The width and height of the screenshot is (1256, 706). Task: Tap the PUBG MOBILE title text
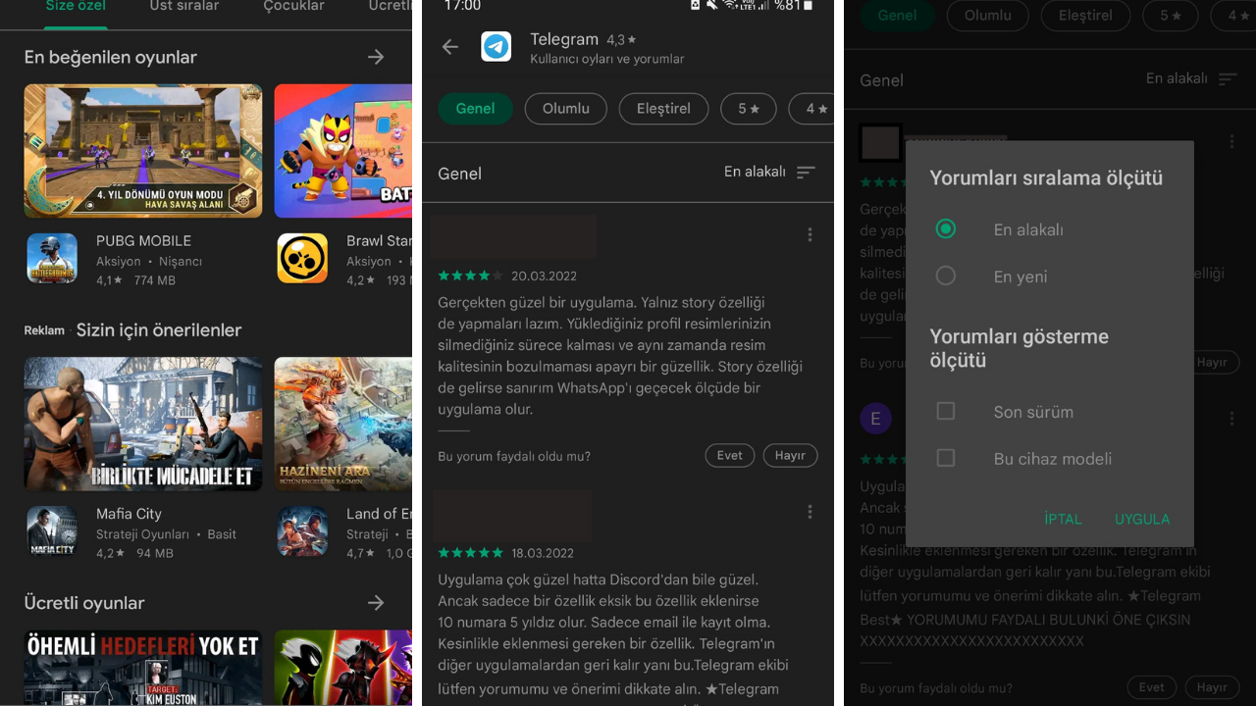tap(143, 240)
